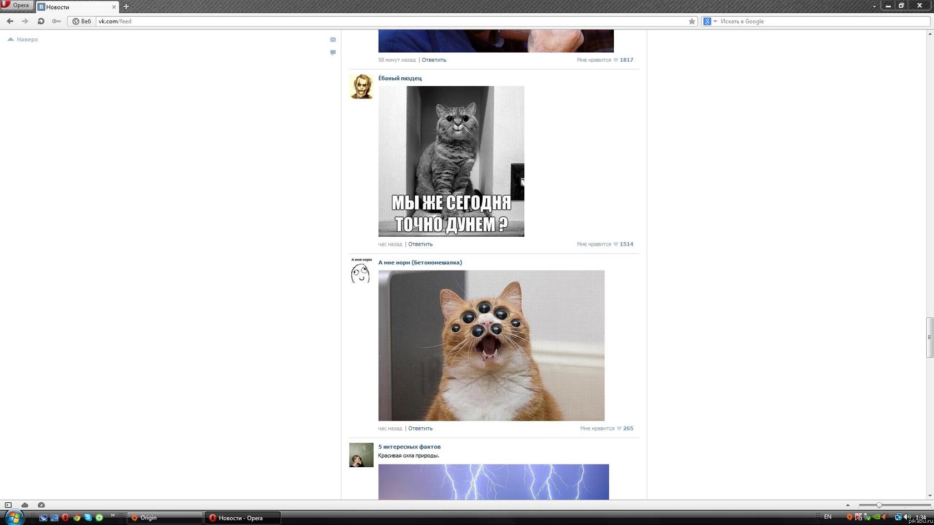Viewport: 934px width, 525px height.
Task: Expand hidden Quick Launch taskbar icons
Action: [x=112, y=516]
